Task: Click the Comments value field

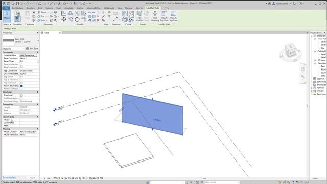Action: pyautogui.click(x=29, y=123)
